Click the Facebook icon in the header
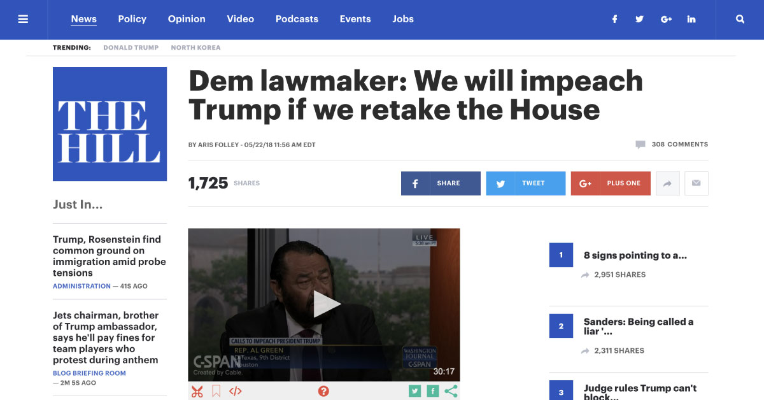 615,19
